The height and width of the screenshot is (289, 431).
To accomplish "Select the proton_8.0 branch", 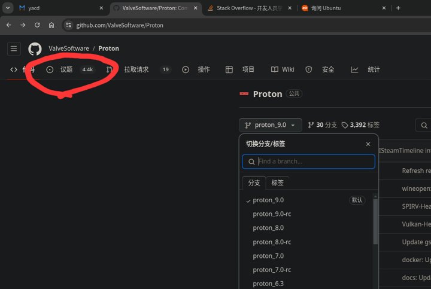I will point(268,228).
